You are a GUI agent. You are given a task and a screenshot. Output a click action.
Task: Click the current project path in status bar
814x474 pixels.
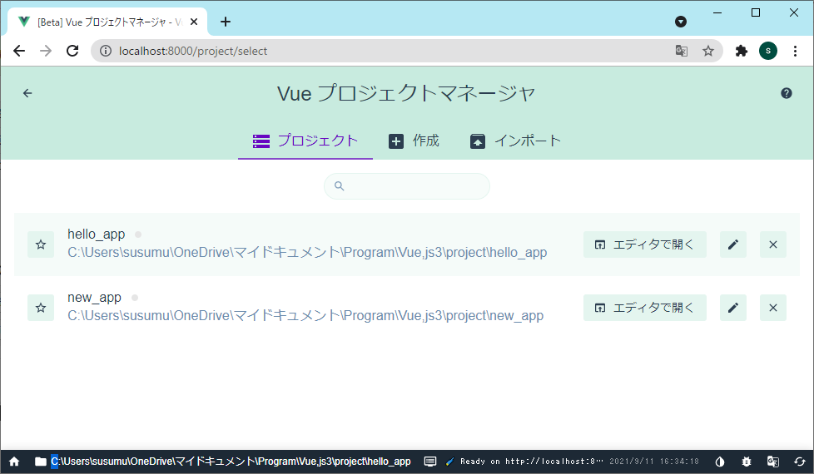click(x=231, y=462)
